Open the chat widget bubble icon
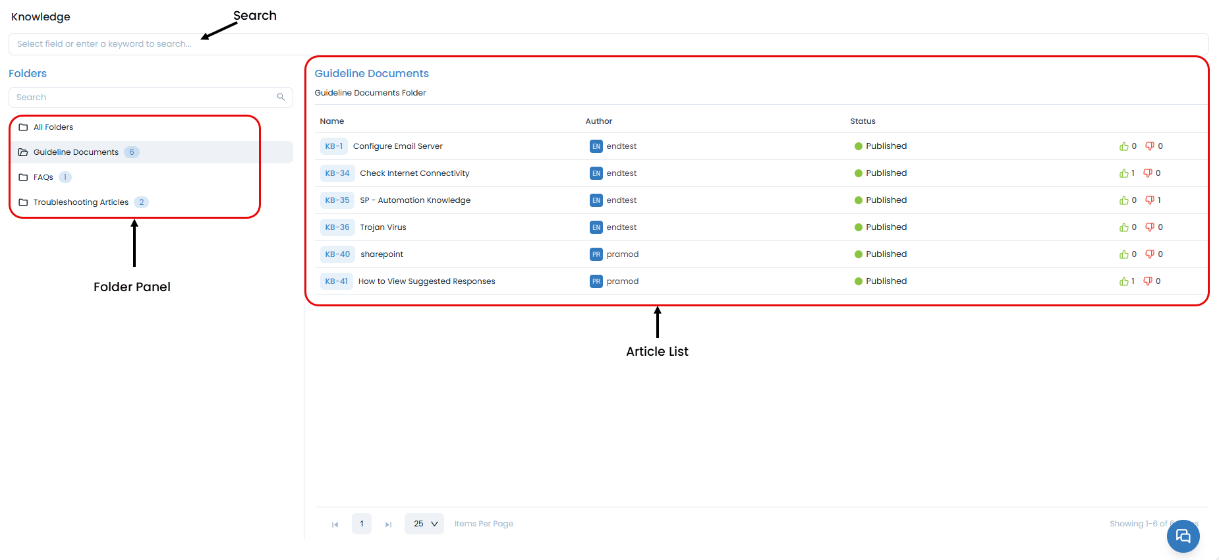The height and width of the screenshot is (560, 1219). [x=1183, y=536]
